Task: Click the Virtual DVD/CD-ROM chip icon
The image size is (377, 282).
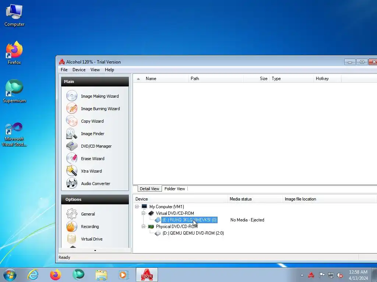Action: tap(151, 213)
